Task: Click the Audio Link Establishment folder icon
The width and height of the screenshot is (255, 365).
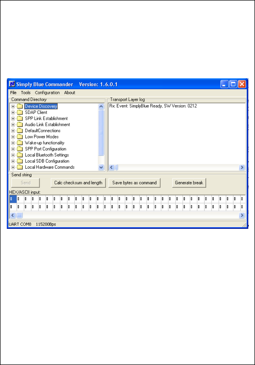Action: click(x=20, y=125)
